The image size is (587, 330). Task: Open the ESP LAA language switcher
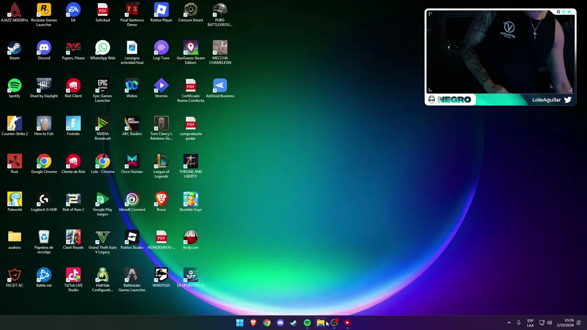[530, 323]
